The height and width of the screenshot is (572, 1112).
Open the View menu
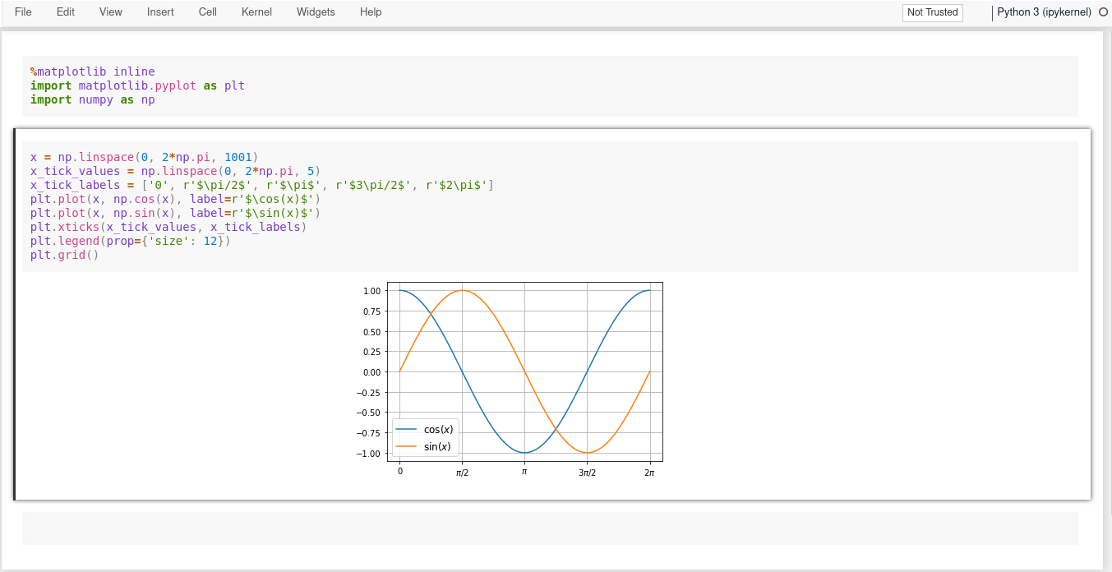110,12
